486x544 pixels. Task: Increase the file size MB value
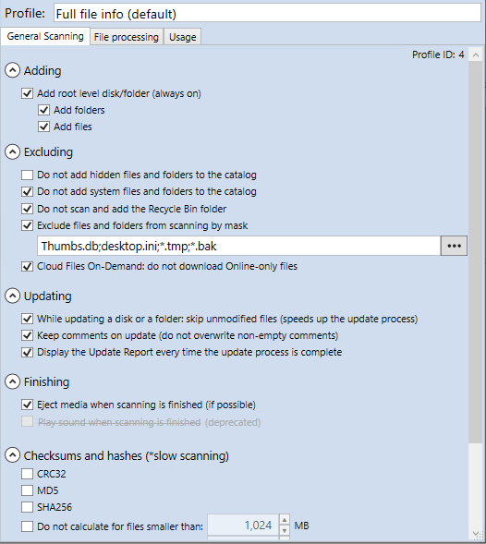pyautogui.click(x=285, y=520)
